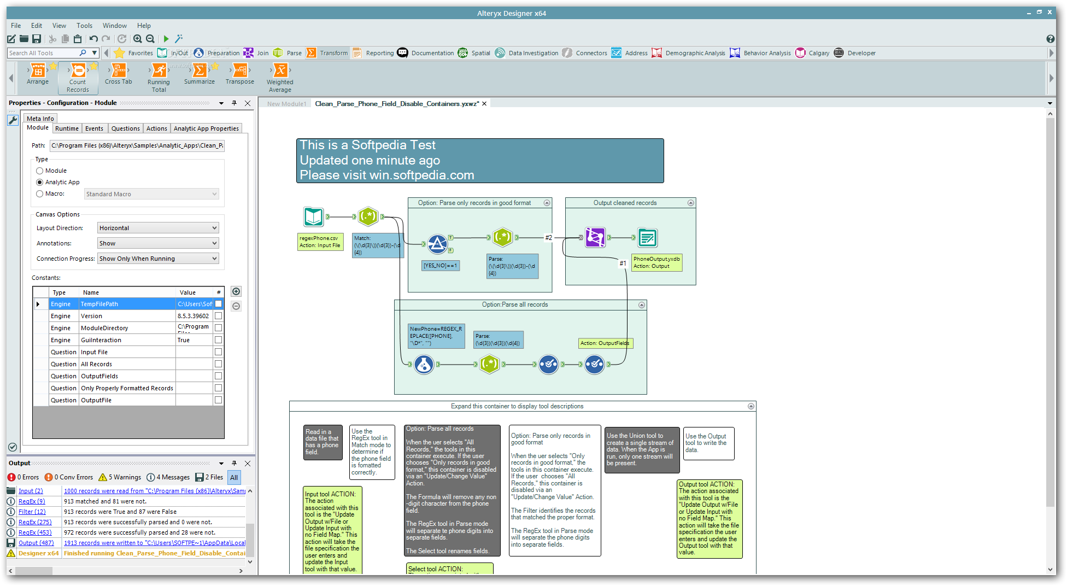Click add constant plus button
Viewport: 1067px width, 586px height.
coord(236,291)
